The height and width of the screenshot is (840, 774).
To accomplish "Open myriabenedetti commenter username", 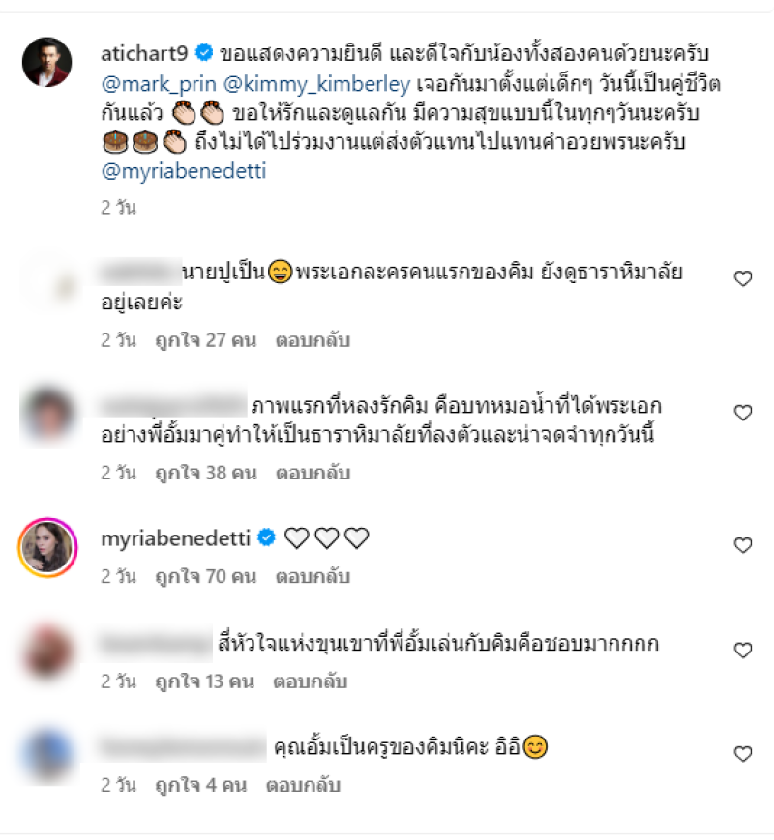I will (x=176, y=538).
